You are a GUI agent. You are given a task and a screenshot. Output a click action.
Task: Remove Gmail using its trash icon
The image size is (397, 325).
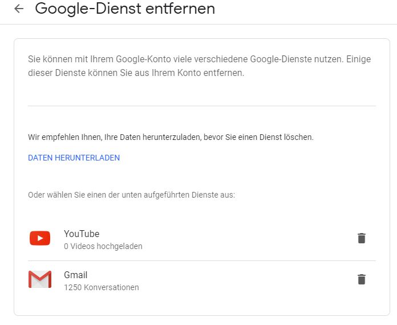tap(362, 279)
